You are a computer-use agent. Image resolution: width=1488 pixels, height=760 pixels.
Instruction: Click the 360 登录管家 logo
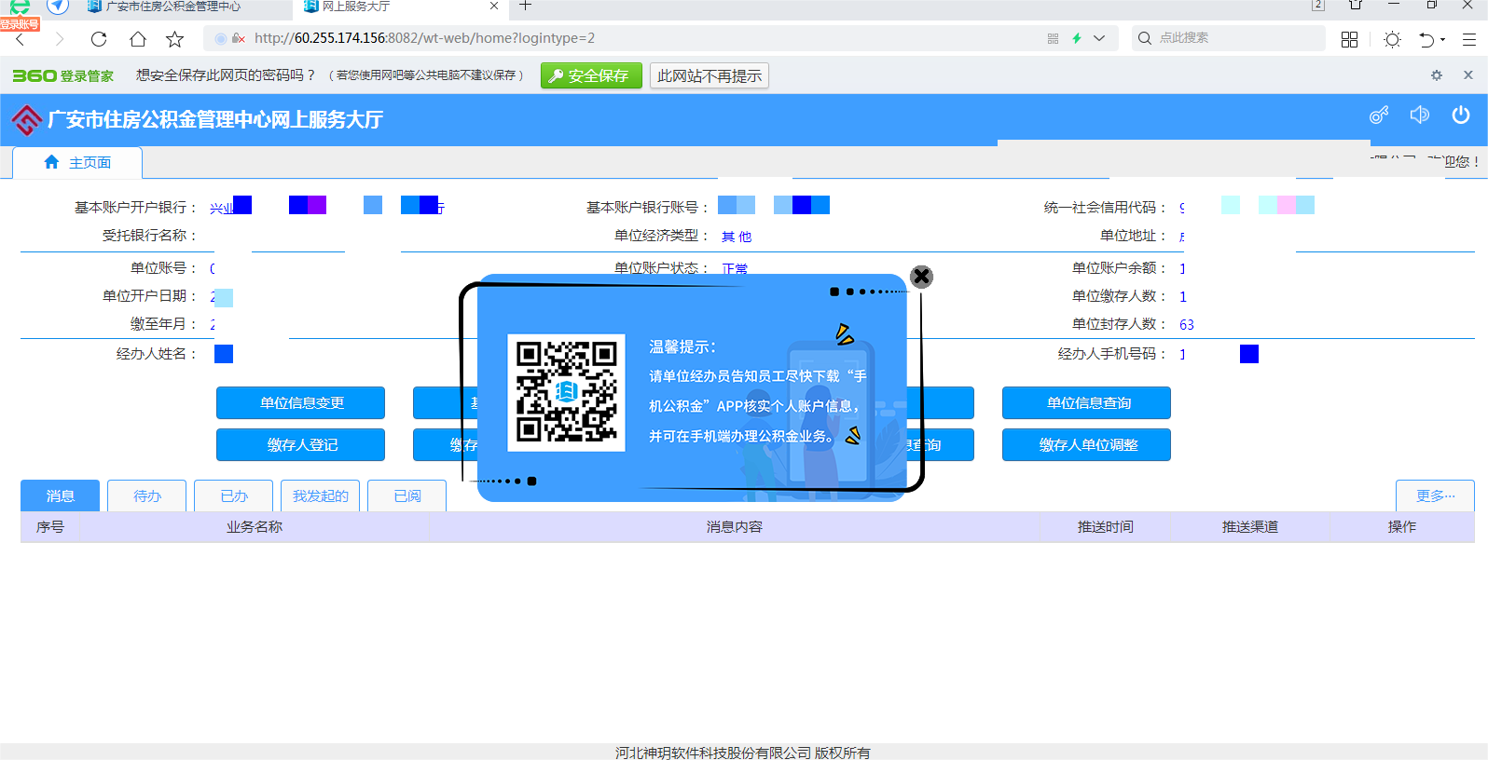click(x=62, y=75)
